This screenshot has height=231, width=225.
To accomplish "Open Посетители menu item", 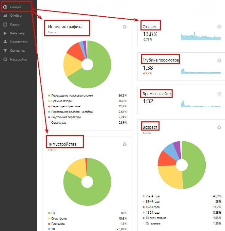I will tap(19, 42).
